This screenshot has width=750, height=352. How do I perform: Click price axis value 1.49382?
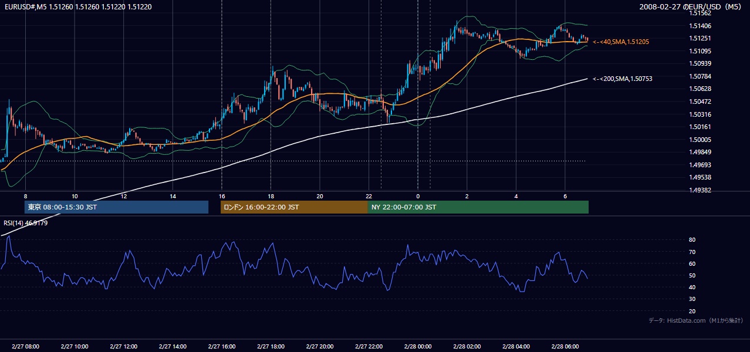700,190
